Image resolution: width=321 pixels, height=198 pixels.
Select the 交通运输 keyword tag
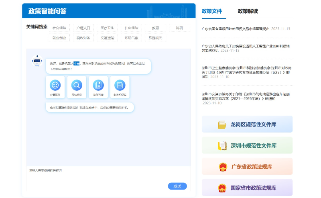click(107, 38)
